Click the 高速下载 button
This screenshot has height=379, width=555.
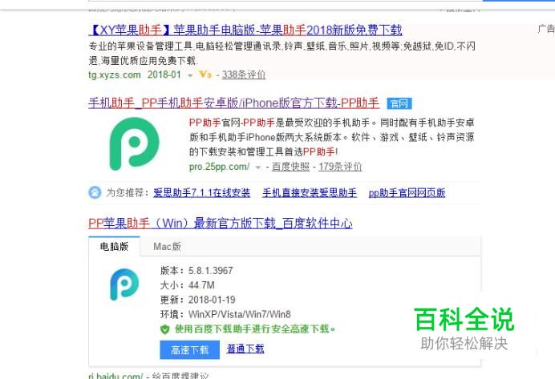pos(190,350)
